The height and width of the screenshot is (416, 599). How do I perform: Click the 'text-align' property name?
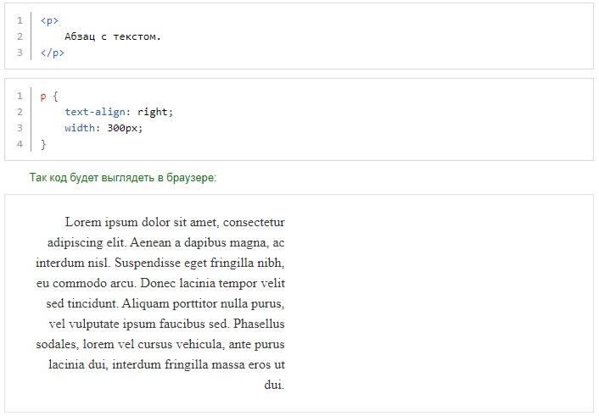click(x=95, y=112)
